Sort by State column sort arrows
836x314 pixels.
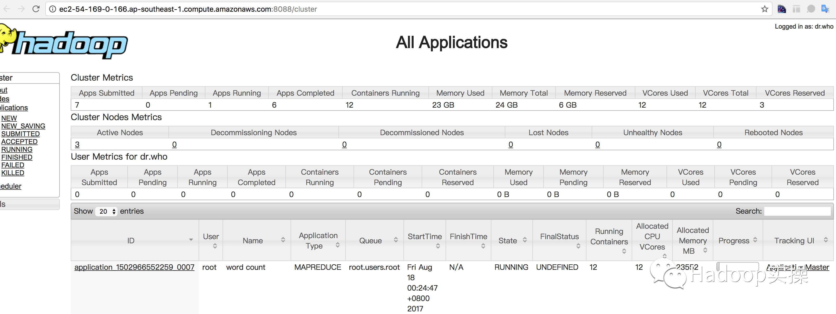point(525,240)
